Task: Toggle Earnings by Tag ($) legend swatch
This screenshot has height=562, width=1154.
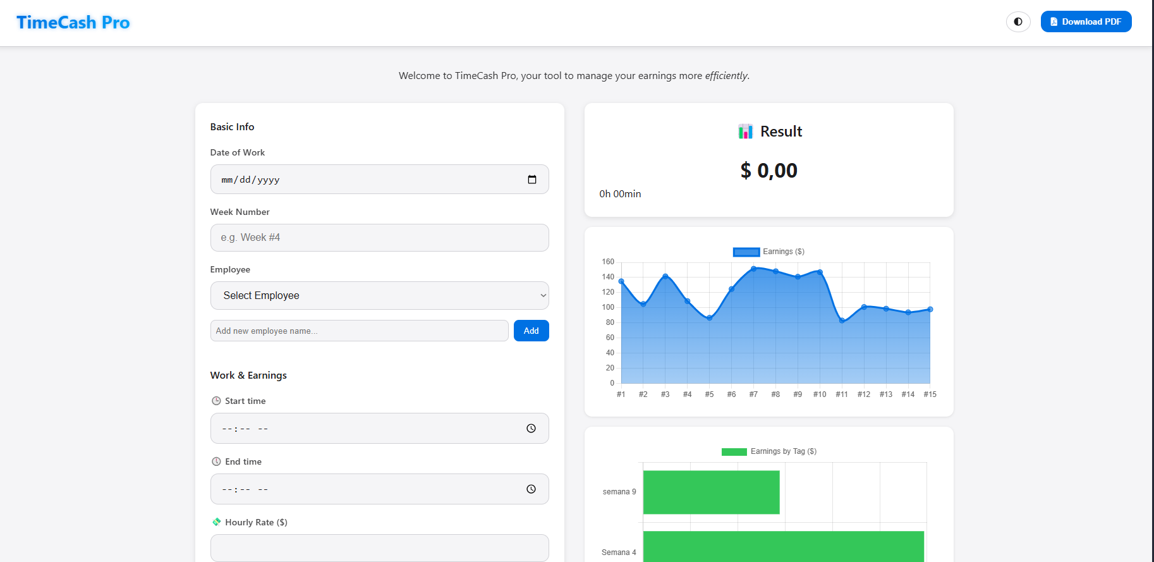Action: click(x=734, y=452)
